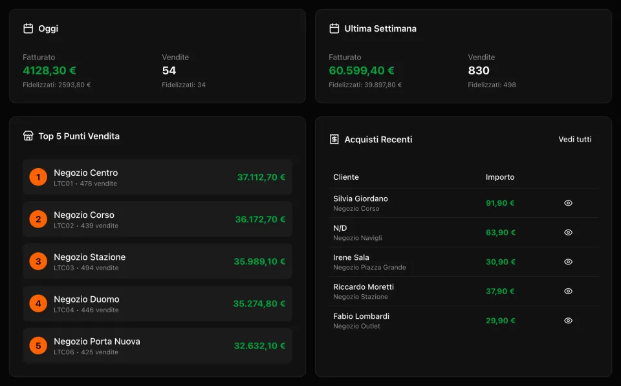Click the orange rank 1 badge
The width and height of the screenshot is (621, 386).
click(38, 177)
